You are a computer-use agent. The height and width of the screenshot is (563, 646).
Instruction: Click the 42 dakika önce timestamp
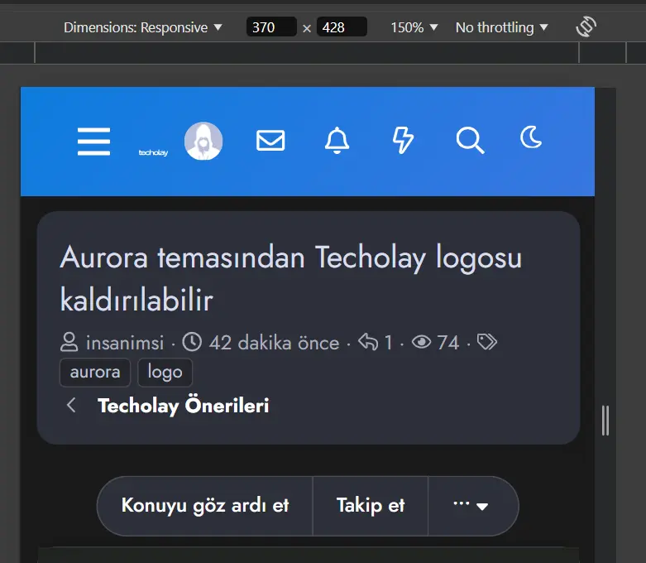[x=274, y=343]
